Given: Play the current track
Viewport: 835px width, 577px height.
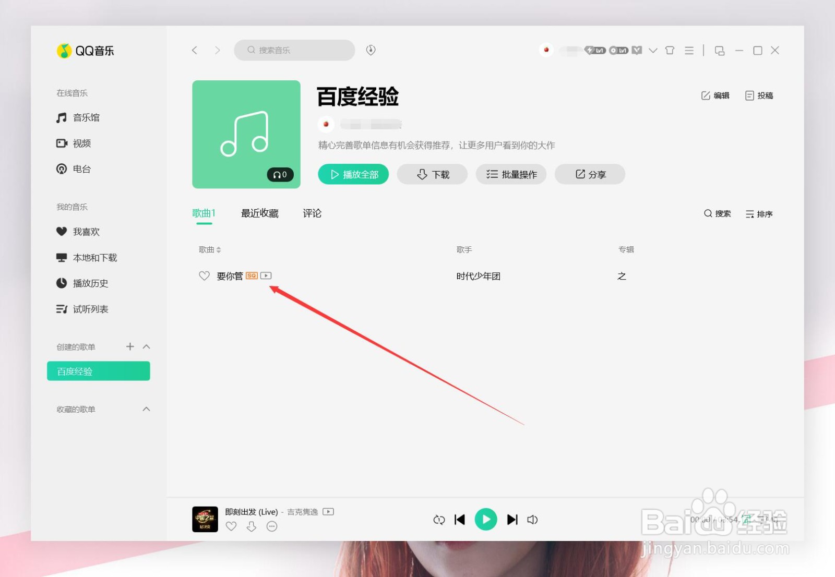Looking at the screenshot, I should pos(486,519).
